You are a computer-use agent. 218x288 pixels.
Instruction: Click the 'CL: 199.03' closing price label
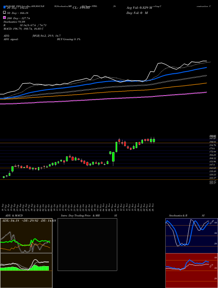(x=81, y=8)
